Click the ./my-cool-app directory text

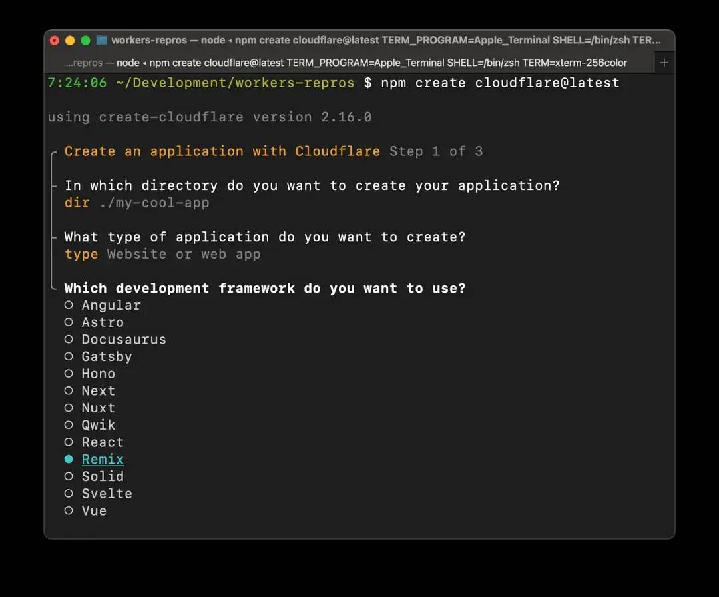point(154,203)
